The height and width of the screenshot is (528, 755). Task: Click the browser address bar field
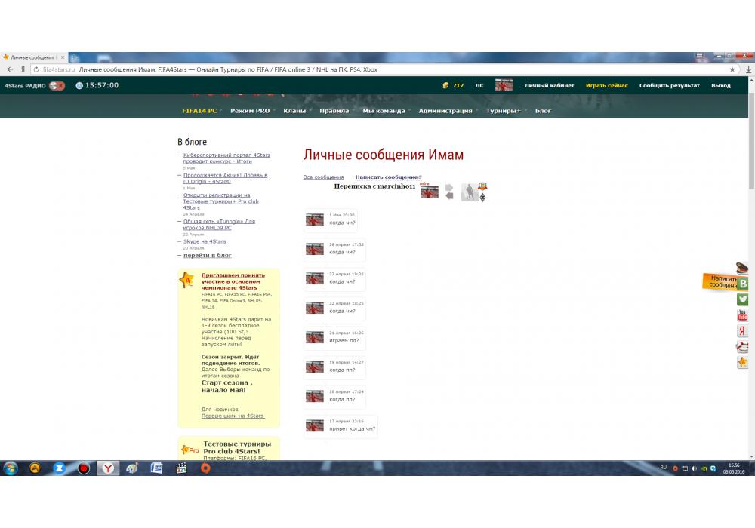pos(377,69)
